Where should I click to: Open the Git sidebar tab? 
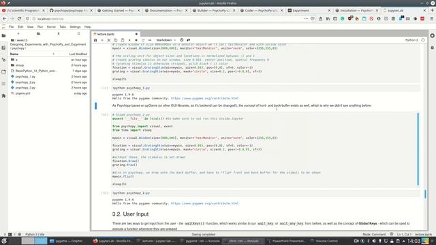tap(3, 60)
